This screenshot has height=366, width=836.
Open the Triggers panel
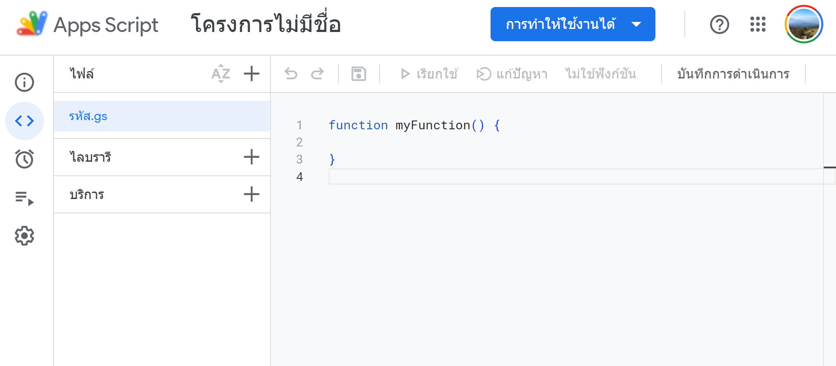25,159
